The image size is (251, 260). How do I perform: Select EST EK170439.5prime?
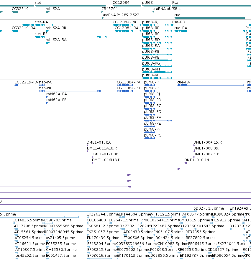coord(103,238)
